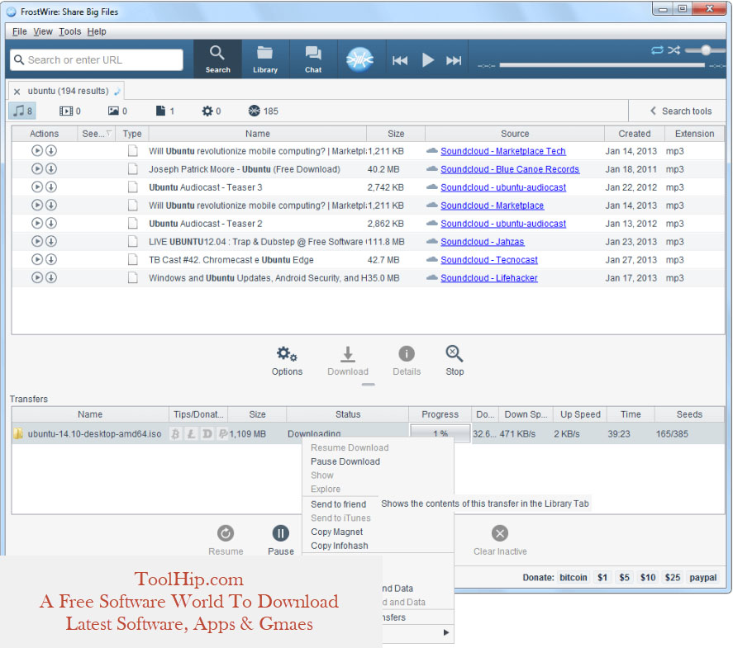Play preview of LIVE UBUNTU12.04 track
The width and height of the screenshot is (733, 648).
point(37,242)
